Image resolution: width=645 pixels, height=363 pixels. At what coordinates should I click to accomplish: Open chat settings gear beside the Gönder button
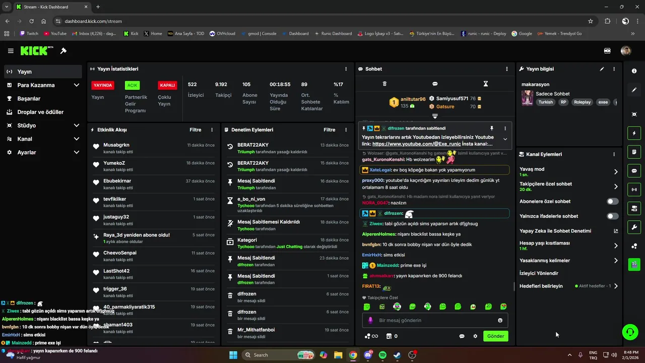[475, 336]
